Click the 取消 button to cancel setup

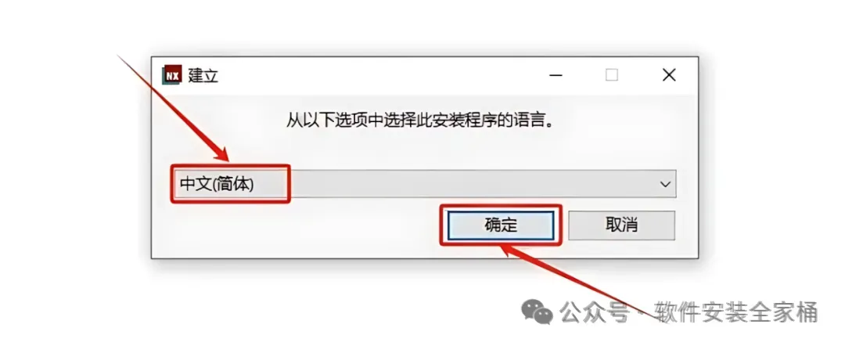point(621,225)
